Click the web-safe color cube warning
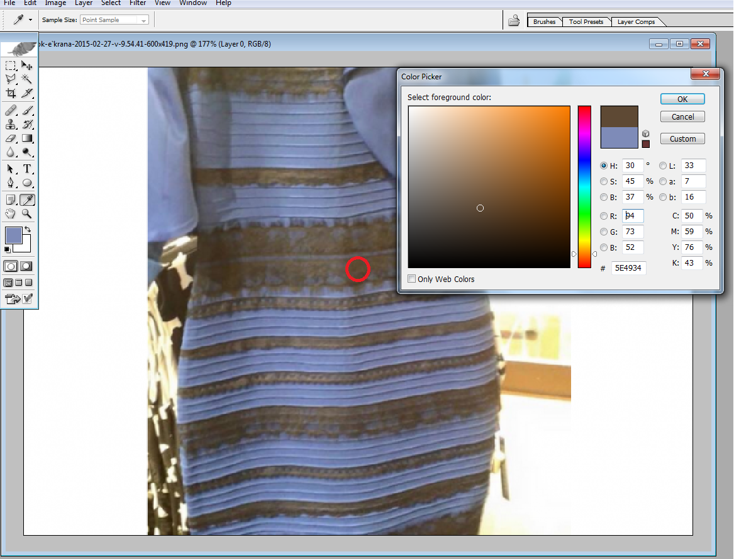Screen dimensions: 734x559 pos(645,133)
